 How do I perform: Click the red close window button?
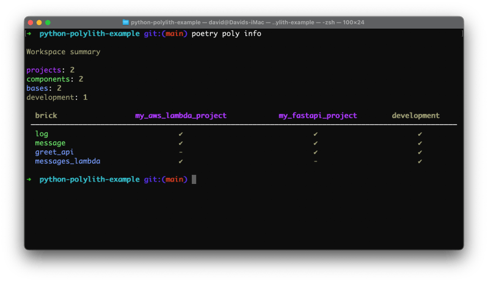point(31,23)
